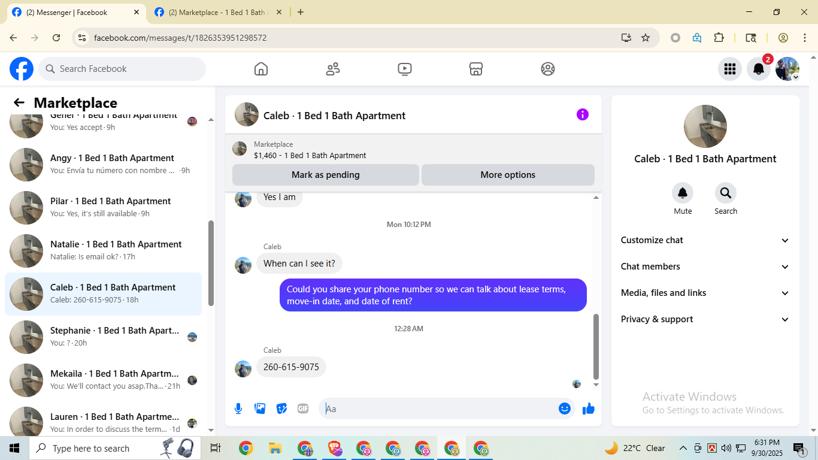Open the Groups icon in top navigation
Viewport: 818px width, 460px height.
coord(548,69)
